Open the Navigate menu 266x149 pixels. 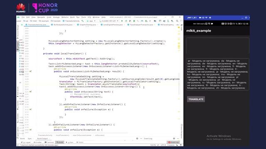[x=41, y=17]
